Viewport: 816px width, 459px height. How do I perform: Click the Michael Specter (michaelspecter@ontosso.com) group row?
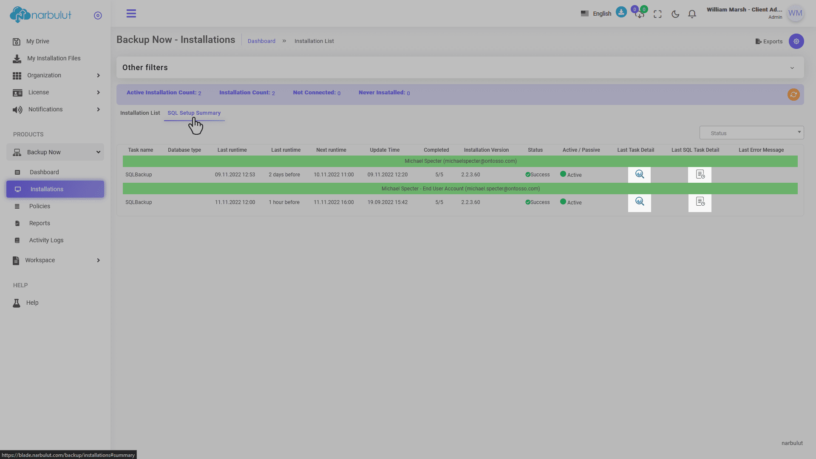(460, 161)
